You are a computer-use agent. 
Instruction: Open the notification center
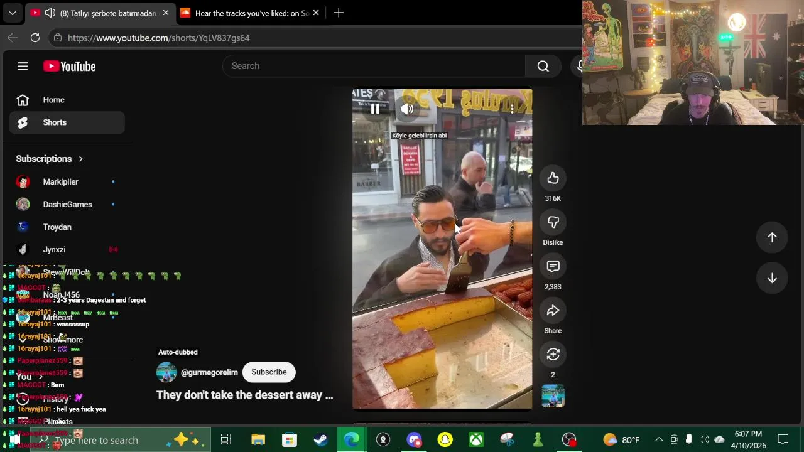pyautogui.click(x=783, y=440)
